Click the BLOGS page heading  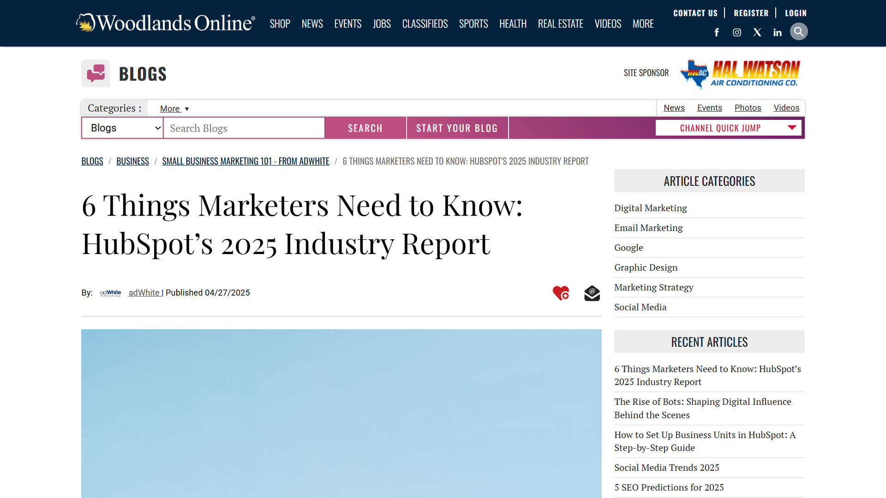point(143,74)
